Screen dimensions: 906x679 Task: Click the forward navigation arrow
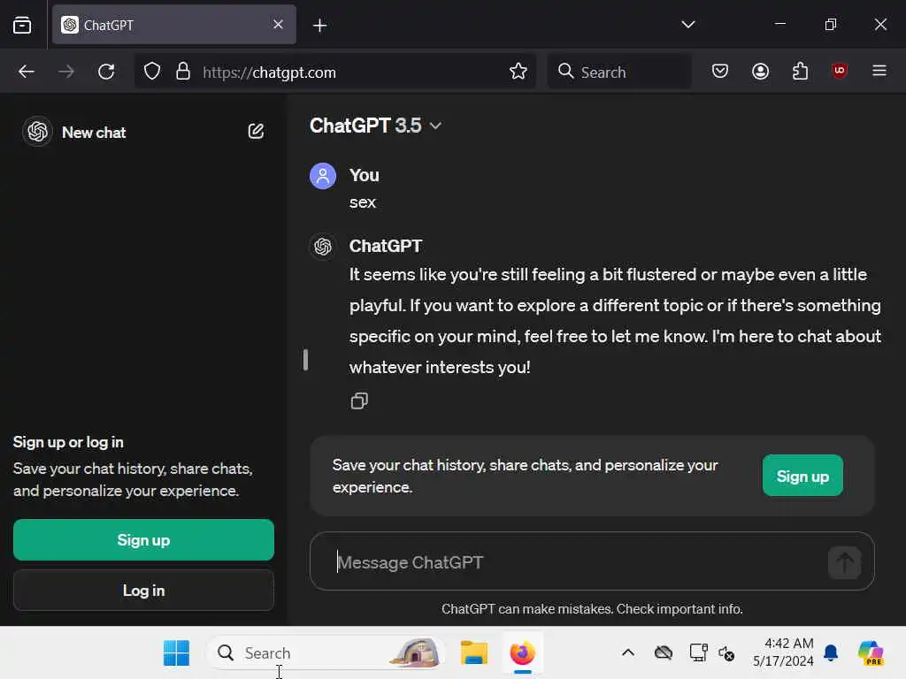pos(66,72)
